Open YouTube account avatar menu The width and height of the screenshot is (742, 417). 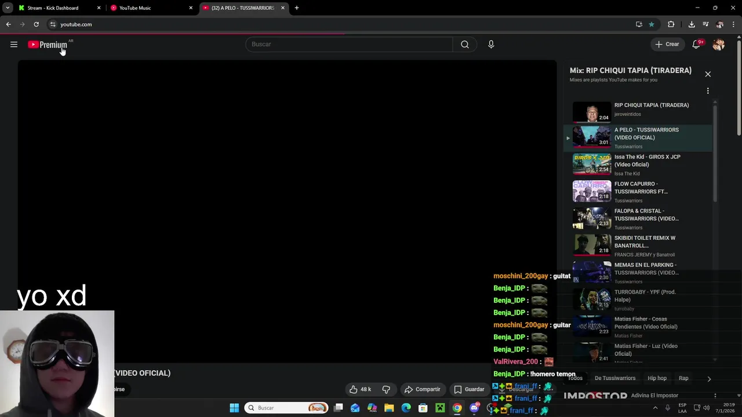(x=719, y=45)
